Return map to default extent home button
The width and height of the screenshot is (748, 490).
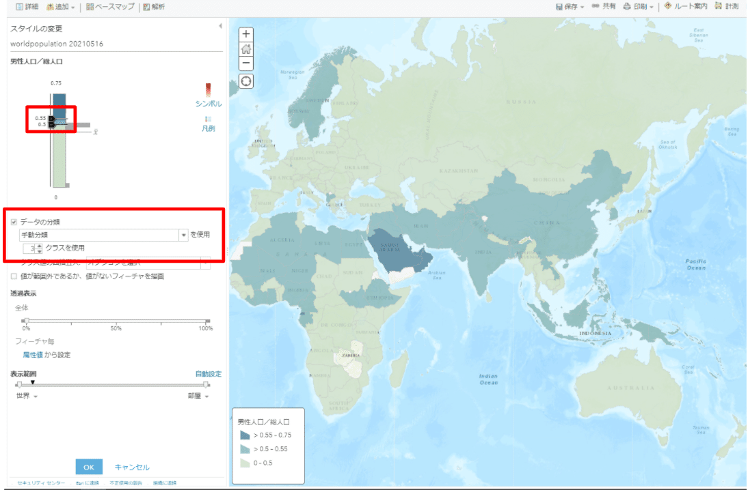[245, 48]
